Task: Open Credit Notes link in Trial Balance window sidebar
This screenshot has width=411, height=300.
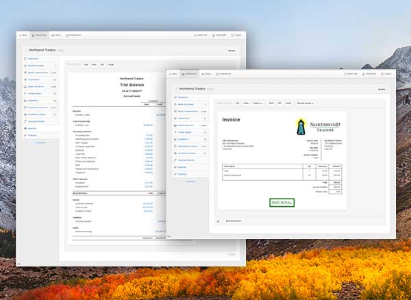Action: (x=35, y=94)
